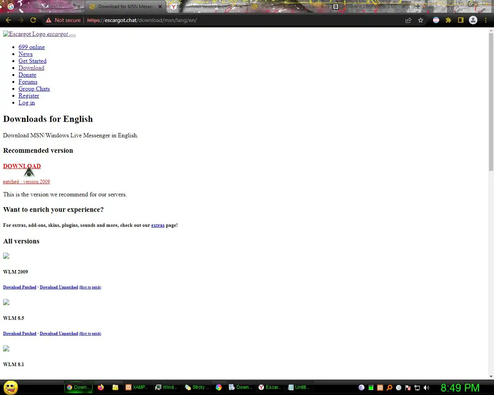The width and height of the screenshot is (494, 395).
Task: Click the page vertical scrollbar thumb
Action: [x=491, y=102]
